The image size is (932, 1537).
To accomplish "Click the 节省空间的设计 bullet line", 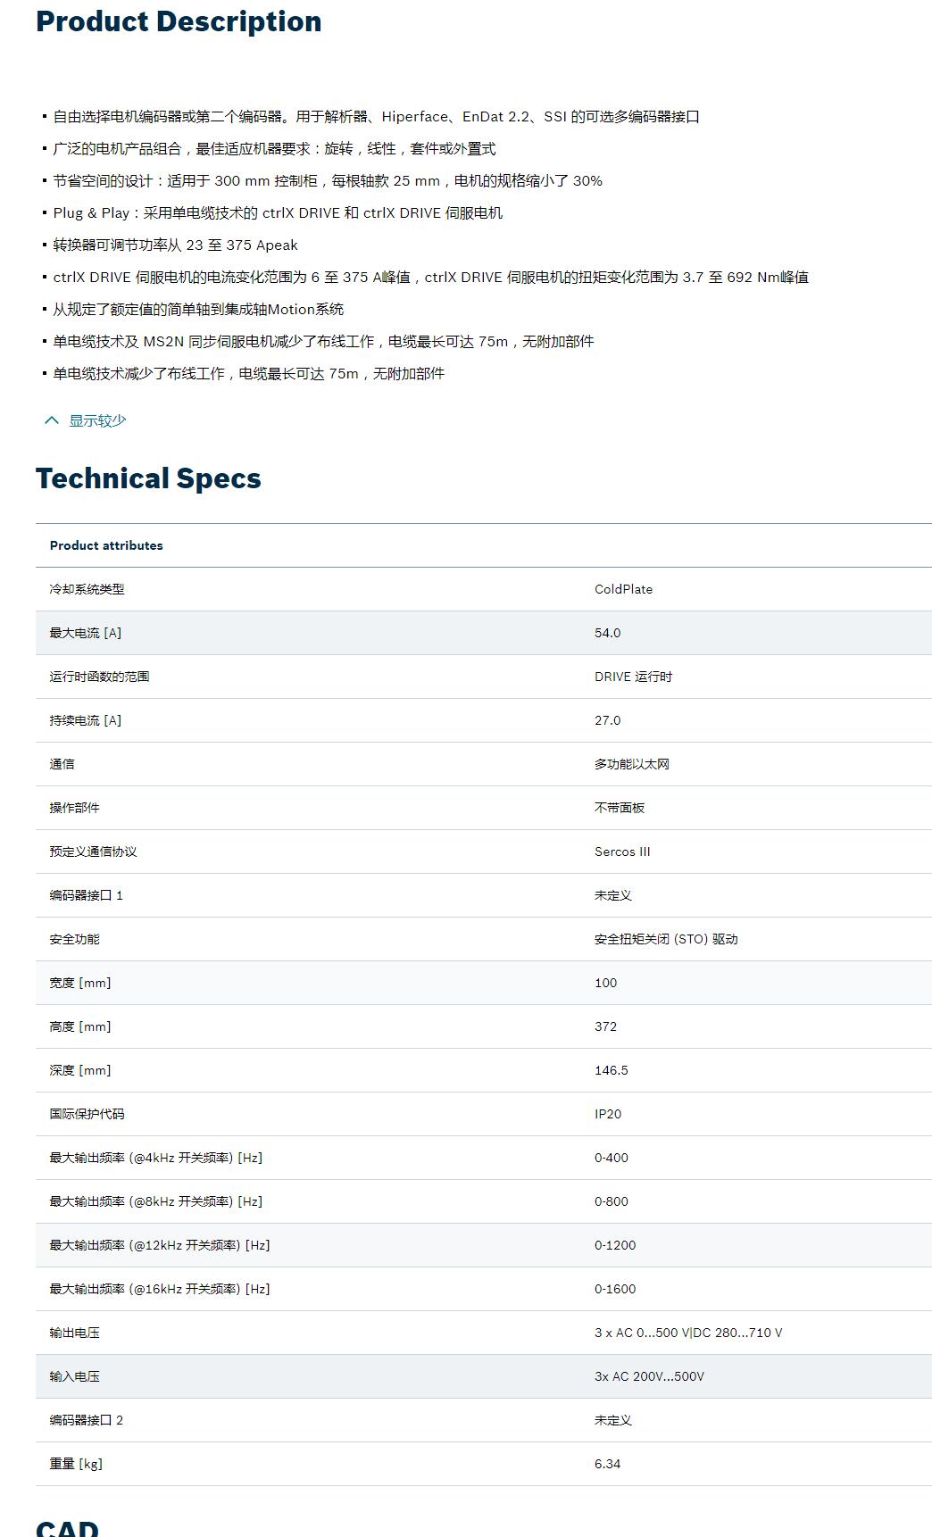I will click(x=328, y=180).
